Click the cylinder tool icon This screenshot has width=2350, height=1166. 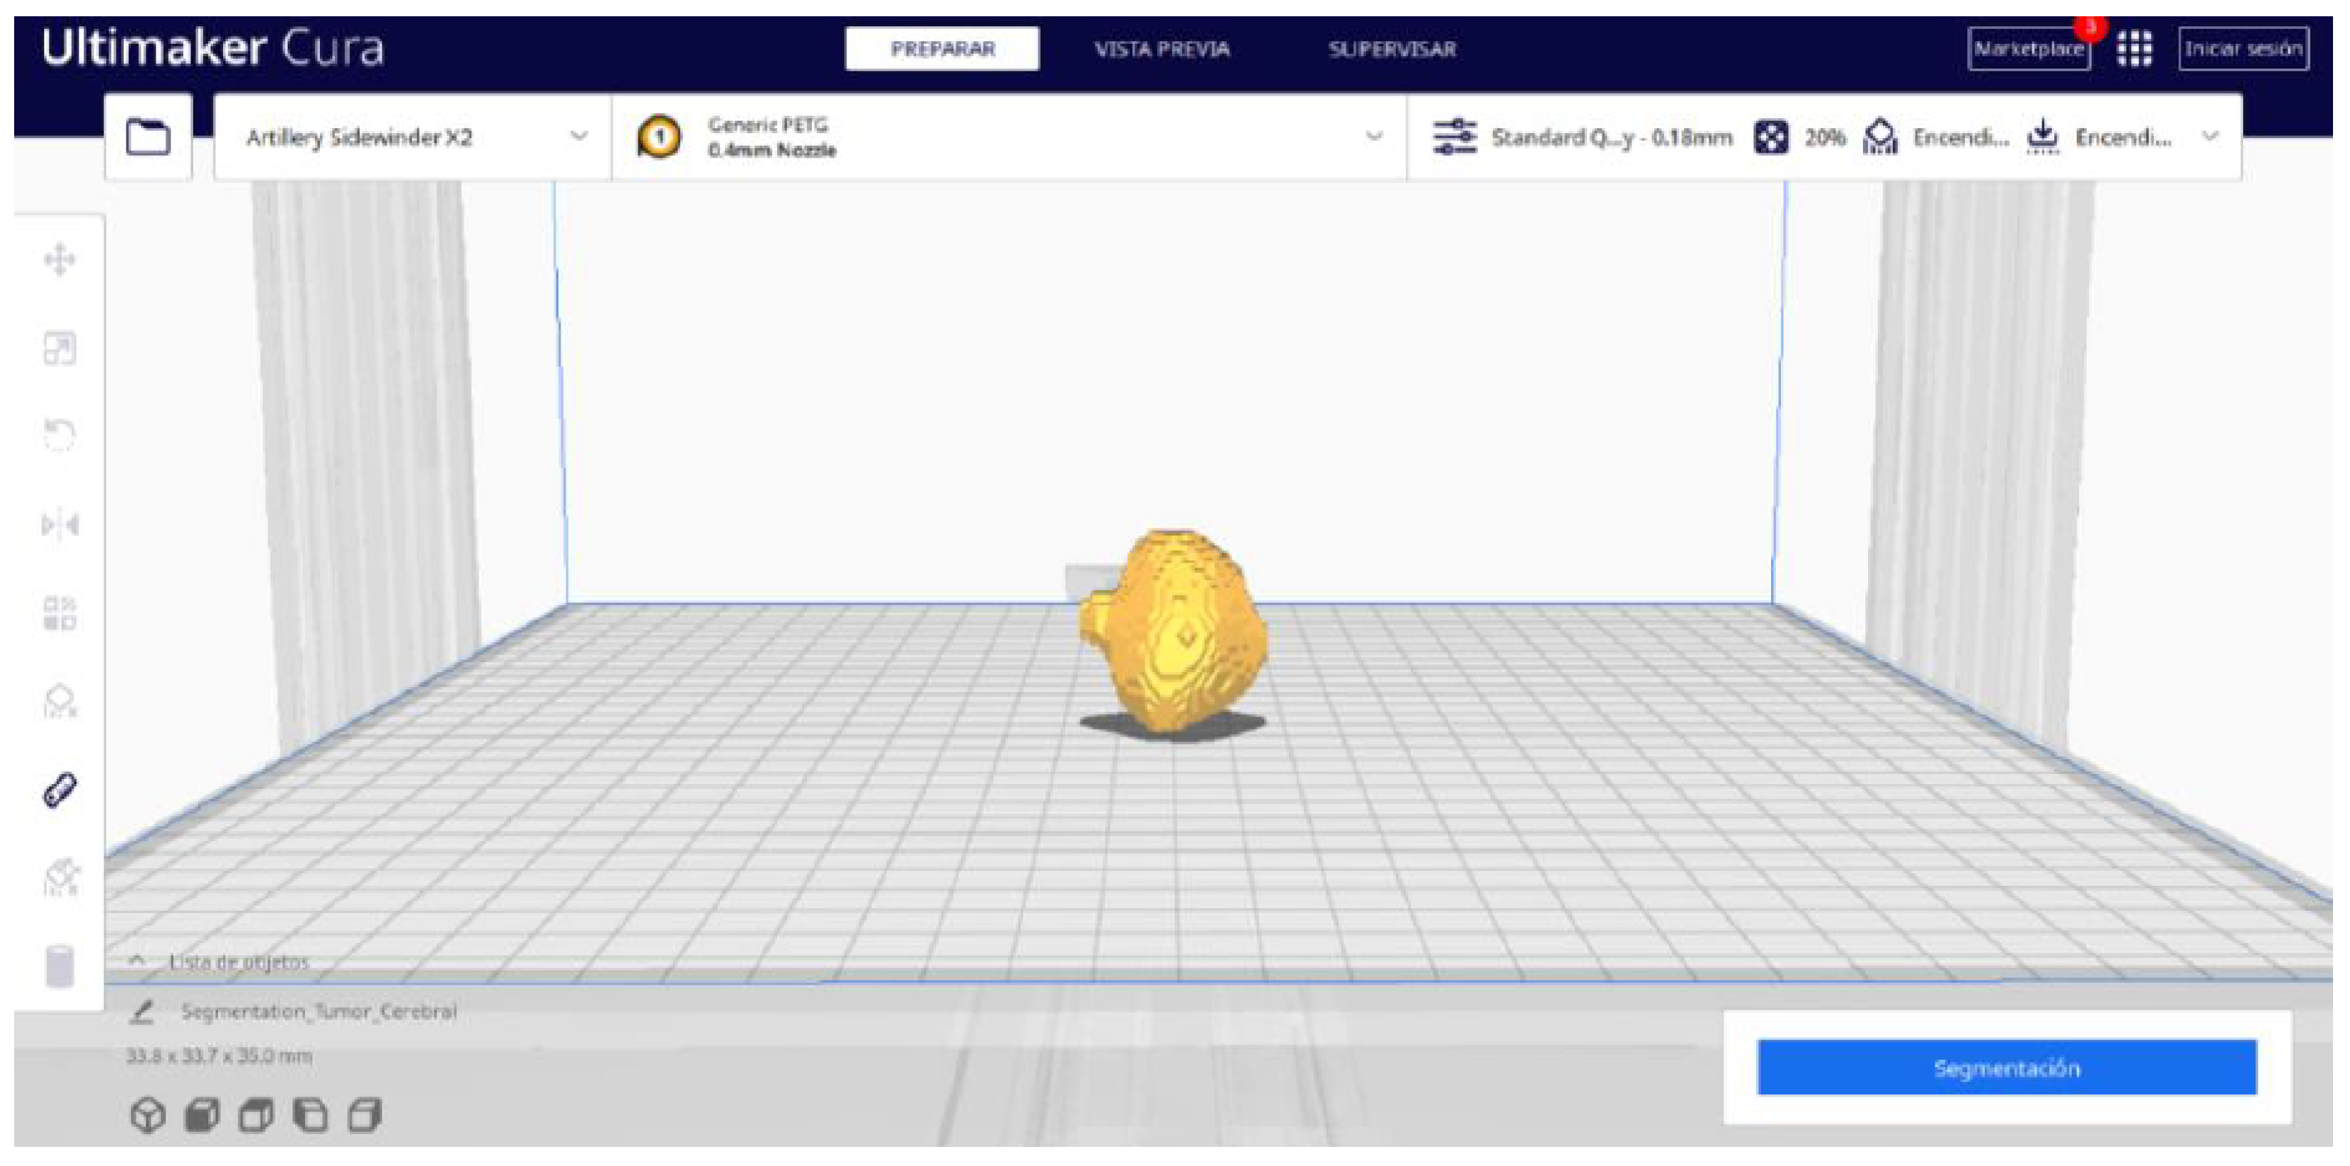coord(59,966)
